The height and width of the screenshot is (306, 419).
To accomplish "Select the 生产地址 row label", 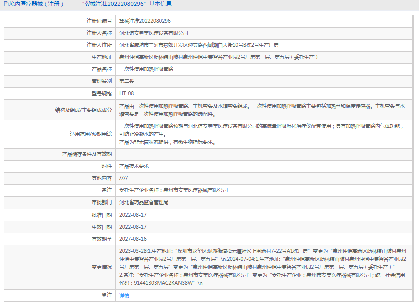I will (102, 57).
